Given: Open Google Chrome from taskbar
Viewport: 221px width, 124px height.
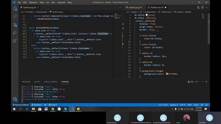Looking at the screenshot, I should pos(53,109).
